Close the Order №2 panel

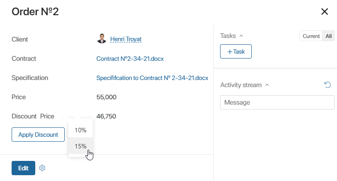tap(325, 12)
